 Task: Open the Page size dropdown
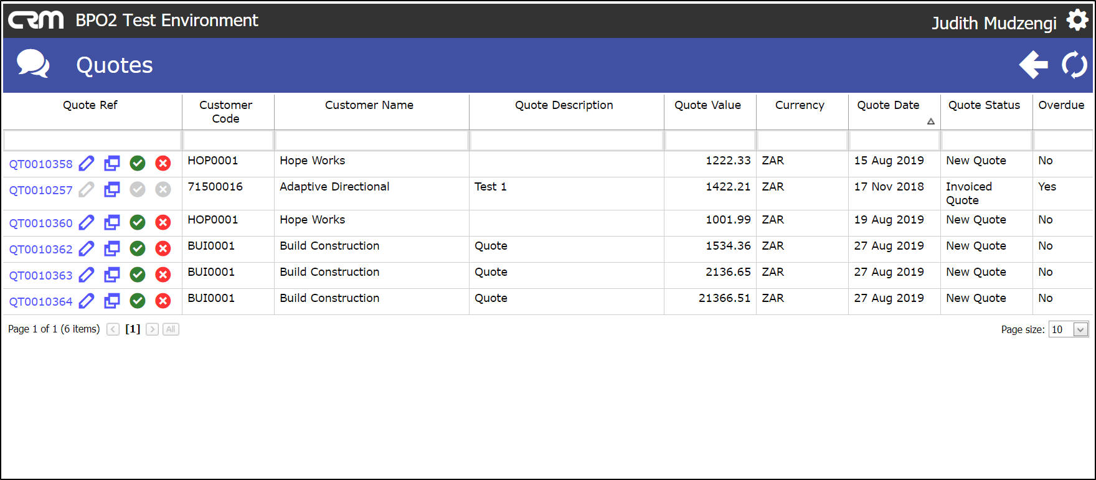pos(1081,329)
